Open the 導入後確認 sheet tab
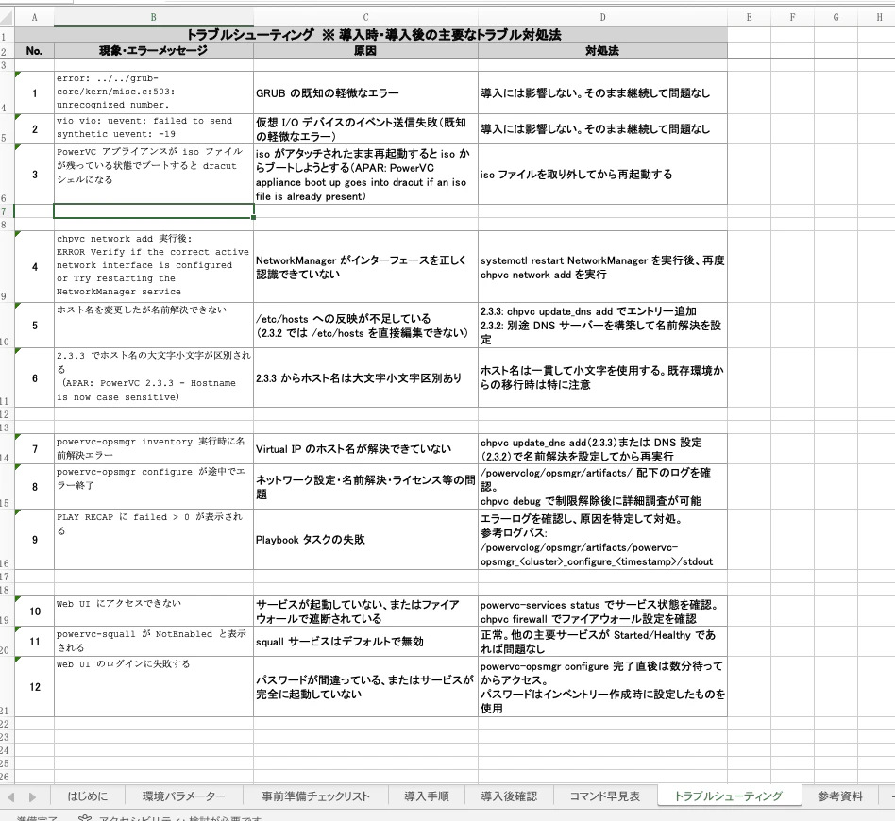The height and width of the screenshot is (821, 895). 509,796
